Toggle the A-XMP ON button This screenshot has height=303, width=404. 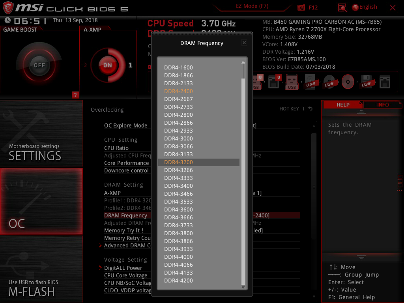(108, 65)
